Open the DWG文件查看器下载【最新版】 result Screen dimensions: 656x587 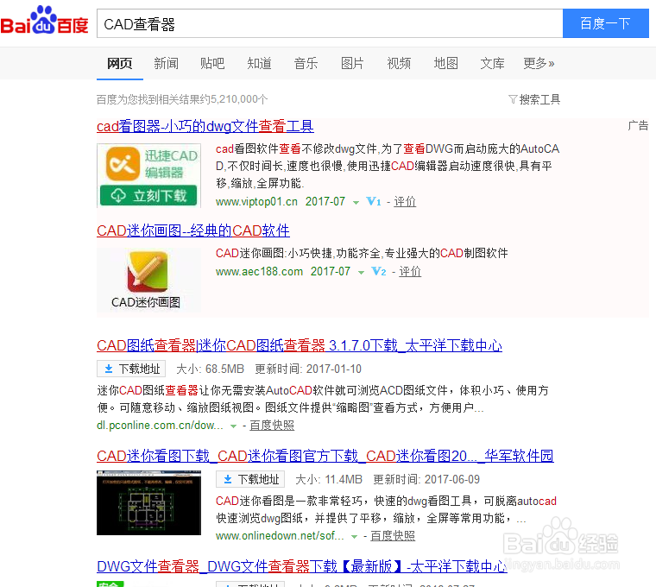point(301,566)
